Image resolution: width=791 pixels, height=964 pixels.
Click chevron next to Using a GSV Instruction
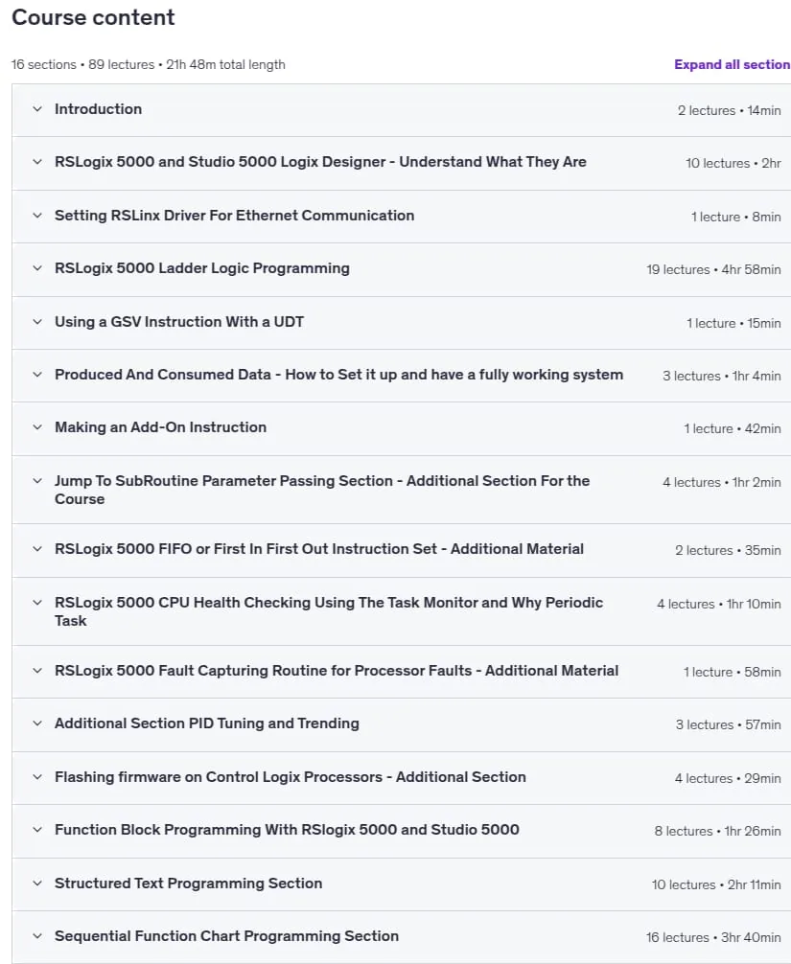click(37, 322)
